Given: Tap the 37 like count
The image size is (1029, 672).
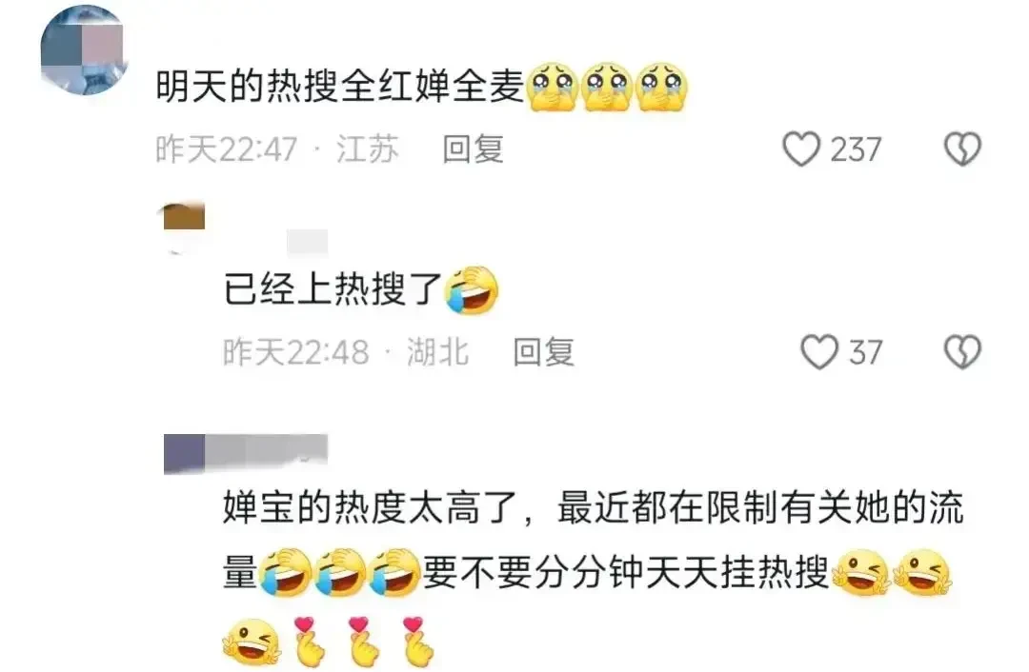Looking at the screenshot, I should [x=865, y=353].
